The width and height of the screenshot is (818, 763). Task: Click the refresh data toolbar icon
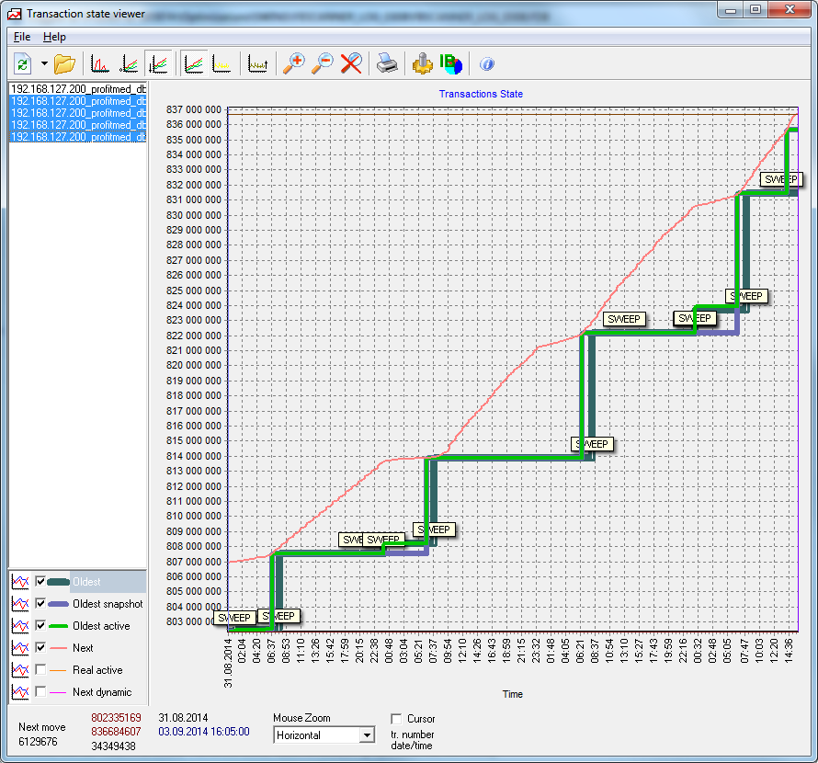22,63
